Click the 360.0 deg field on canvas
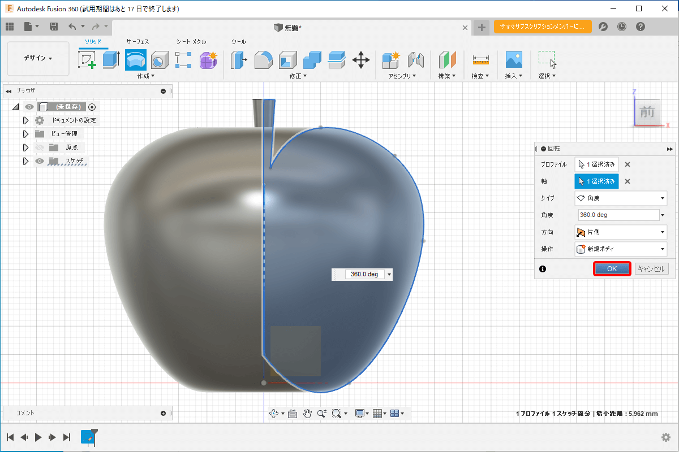Image resolution: width=679 pixels, height=452 pixels. [x=364, y=274]
